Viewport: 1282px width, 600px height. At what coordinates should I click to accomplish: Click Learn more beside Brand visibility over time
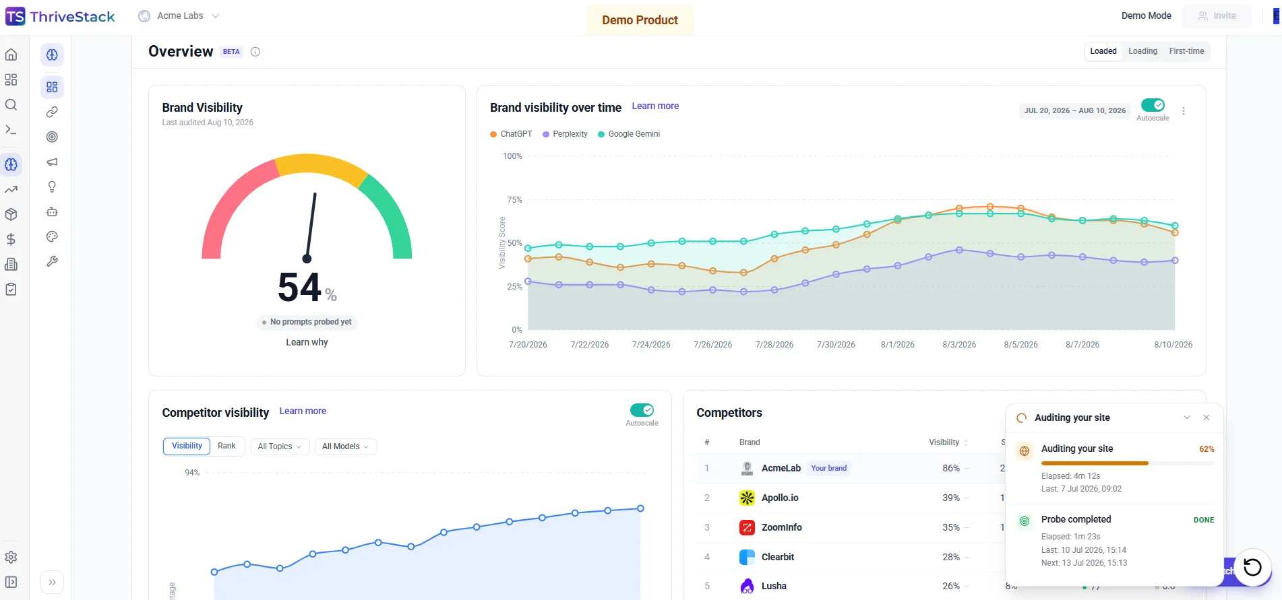(655, 106)
